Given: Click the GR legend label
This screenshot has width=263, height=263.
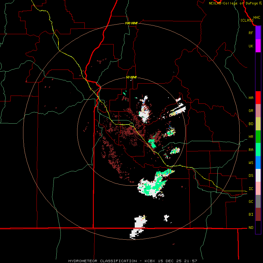Looking at the screenshot, I should 251,111.
